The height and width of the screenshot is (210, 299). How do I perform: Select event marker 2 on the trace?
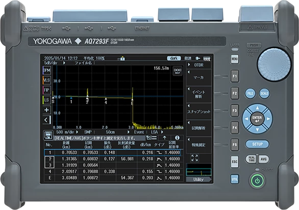87,101
